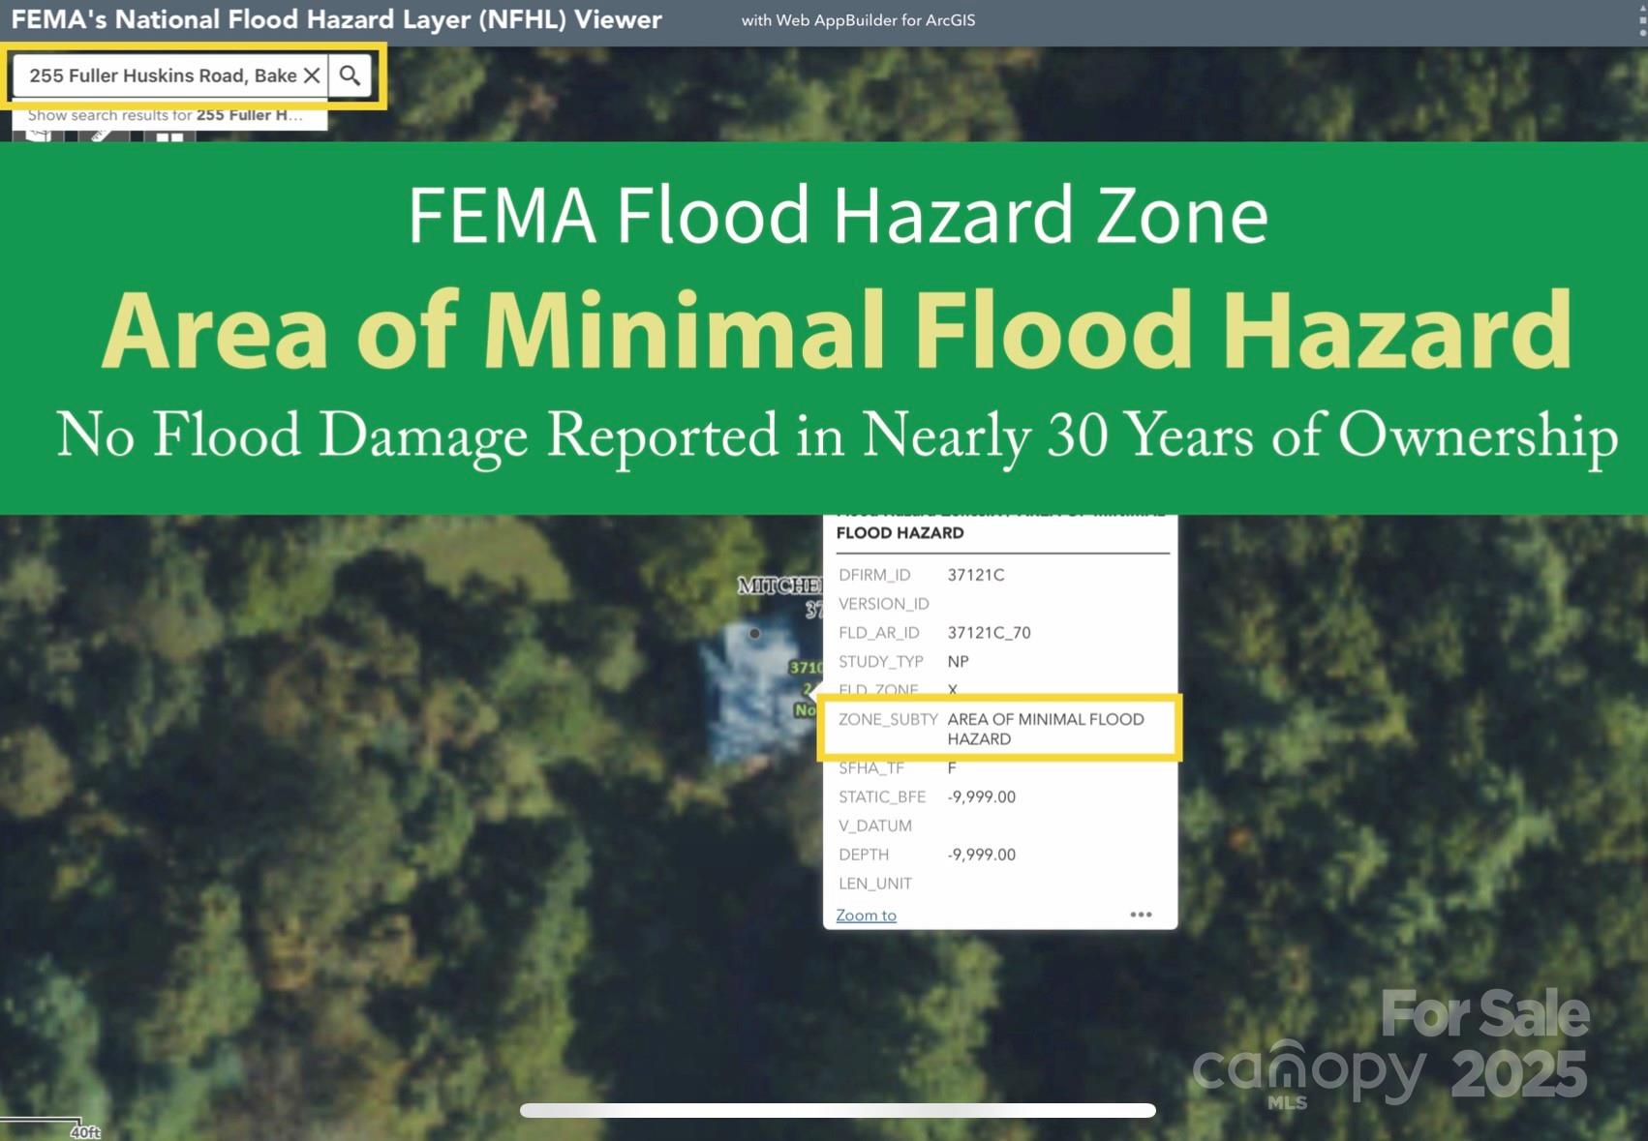Select the DEPTH value -9,999.00
The image size is (1648, 1141).
pos(981,855)
